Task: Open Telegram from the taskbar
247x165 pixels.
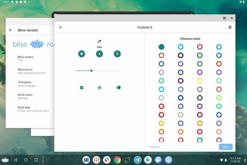Action: [137, 160]
